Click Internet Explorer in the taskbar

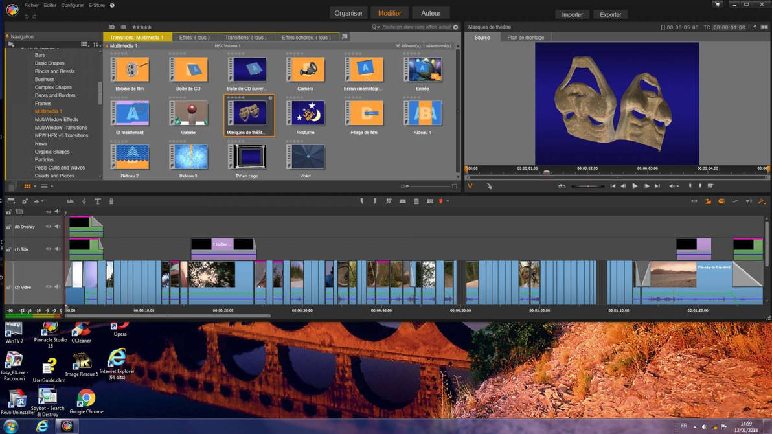coord(42,426)
